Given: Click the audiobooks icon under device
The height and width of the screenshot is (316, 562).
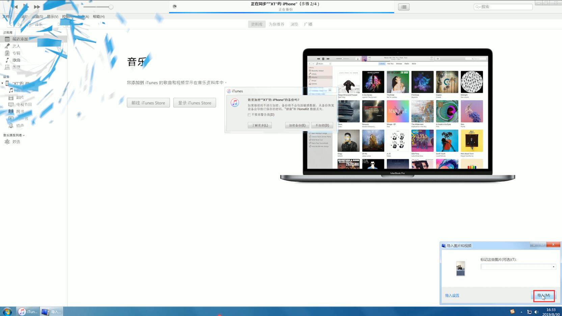Looking at the screenshot, I should click(x=11, y=119).
